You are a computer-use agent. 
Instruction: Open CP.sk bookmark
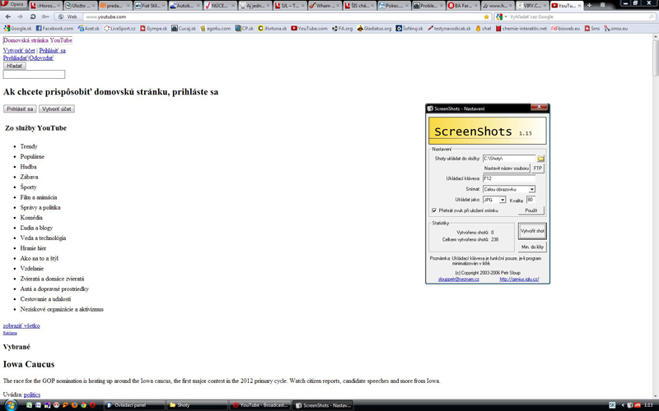(x=244, y=29)
